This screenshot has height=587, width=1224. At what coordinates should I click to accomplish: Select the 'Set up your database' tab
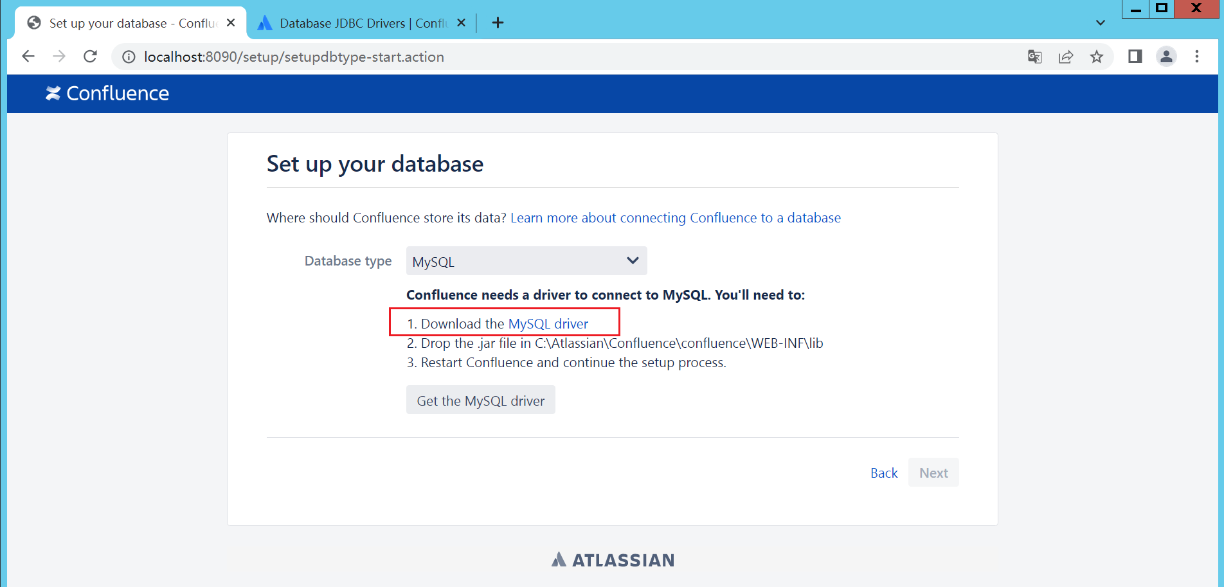(130, 23)
